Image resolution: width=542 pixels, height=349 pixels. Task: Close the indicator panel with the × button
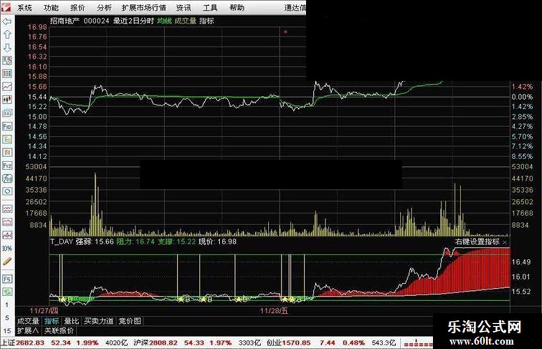(x=505, y=242)
